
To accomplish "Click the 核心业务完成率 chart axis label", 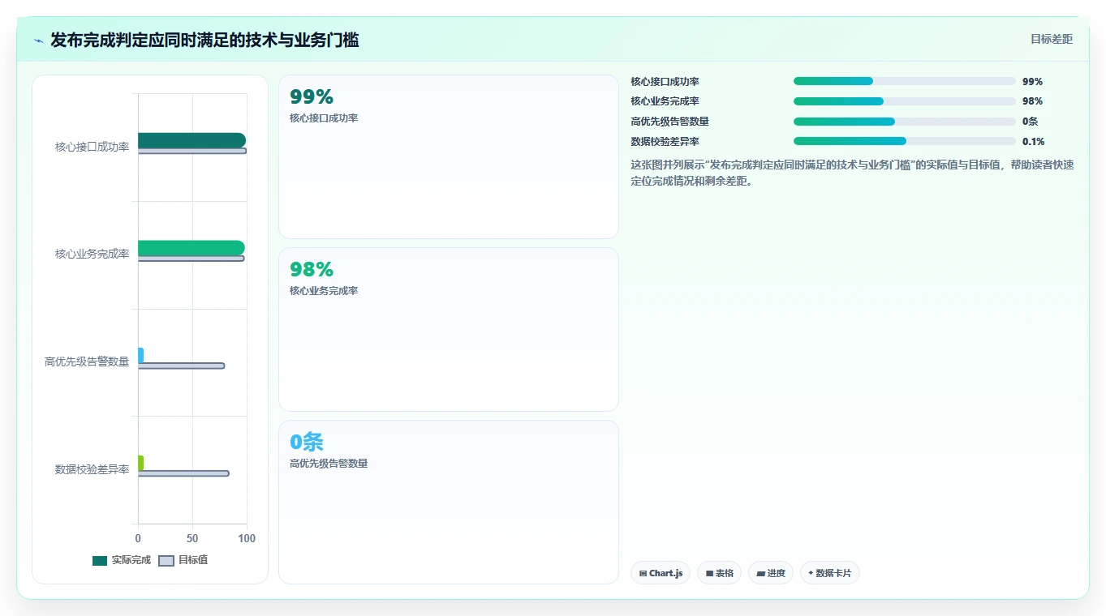I will (x=92, y=254).
